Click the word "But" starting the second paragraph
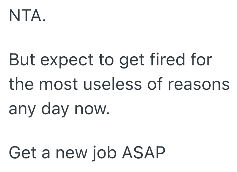237x172 pixels. 22,60
